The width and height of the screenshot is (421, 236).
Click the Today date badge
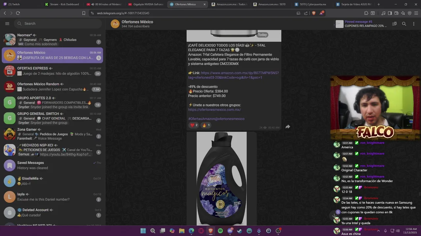[262, 35]
